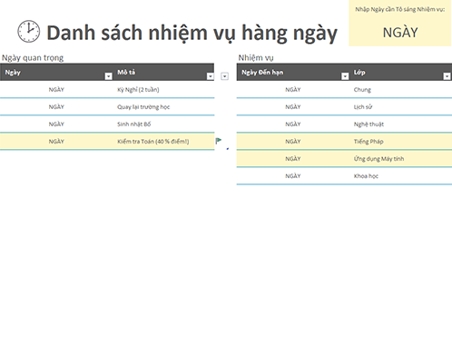Click the green flag icon next to Kiểm tra Toán

[x=219, y=141]
